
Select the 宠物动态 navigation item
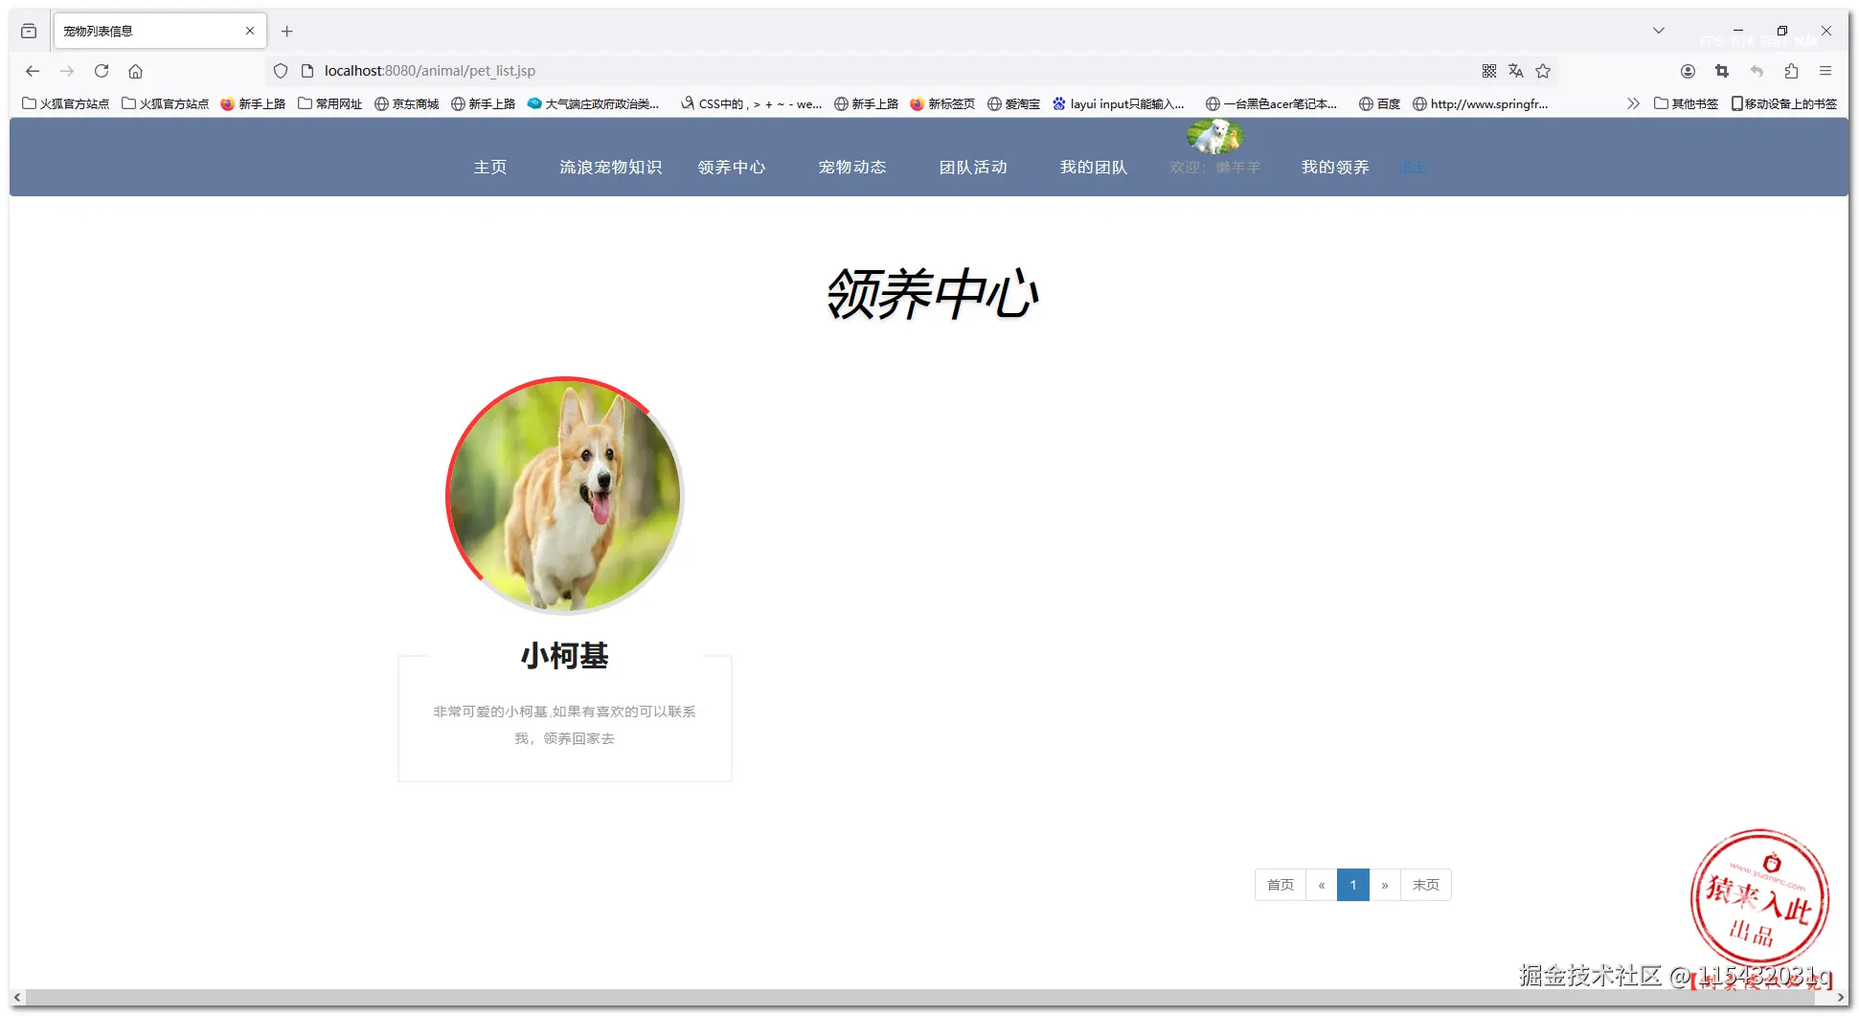pyautogui.click(x=852, y=167)
